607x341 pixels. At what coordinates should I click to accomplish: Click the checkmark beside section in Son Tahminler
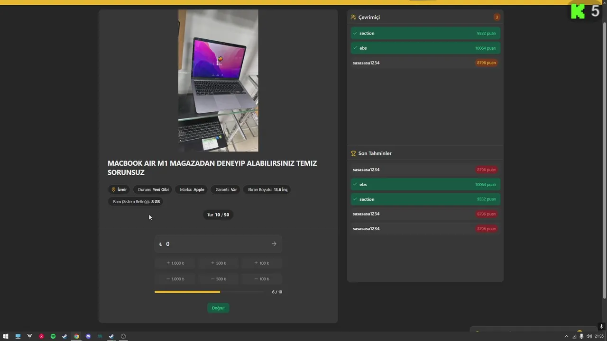pyautogui.click(x=355, y=199)
